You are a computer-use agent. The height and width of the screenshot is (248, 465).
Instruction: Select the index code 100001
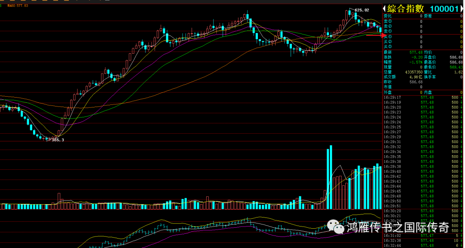coord(444,9)
